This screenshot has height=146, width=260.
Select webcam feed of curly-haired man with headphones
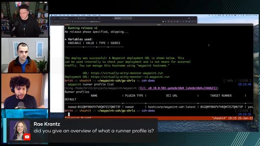point(25,91)
